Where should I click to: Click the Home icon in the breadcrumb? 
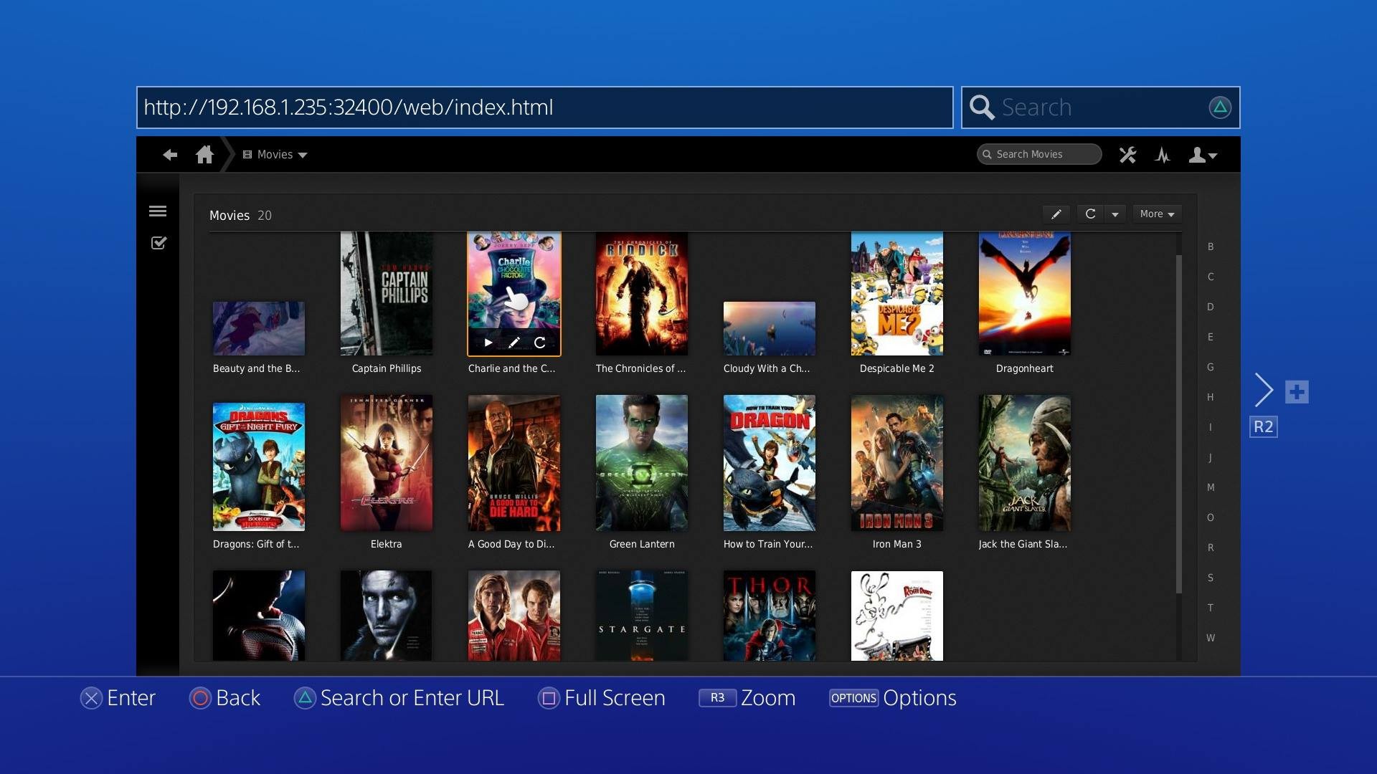(204, 154)
